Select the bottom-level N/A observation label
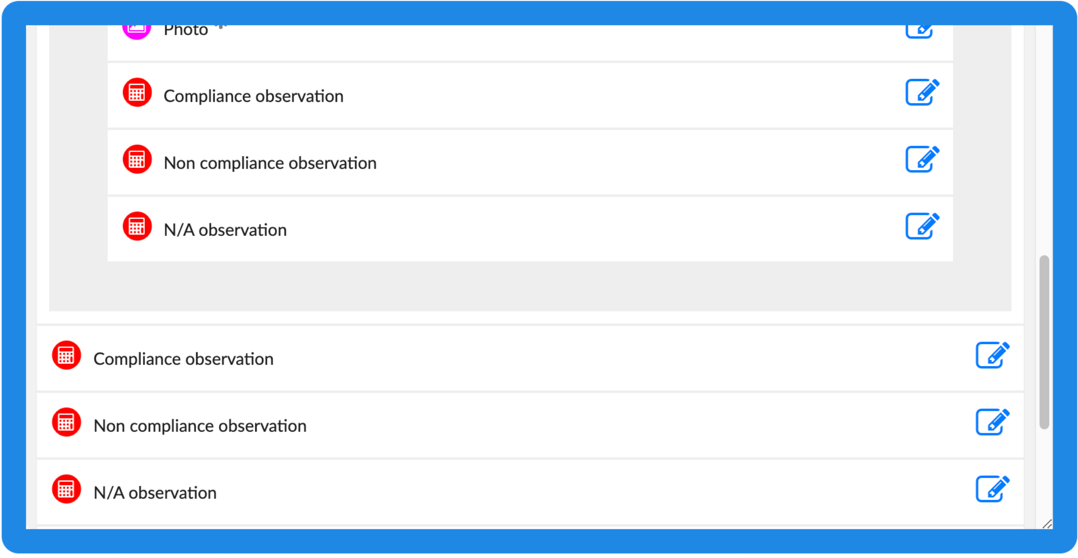The height and width of the screenshot is (558, 1078). click(155, 493)
